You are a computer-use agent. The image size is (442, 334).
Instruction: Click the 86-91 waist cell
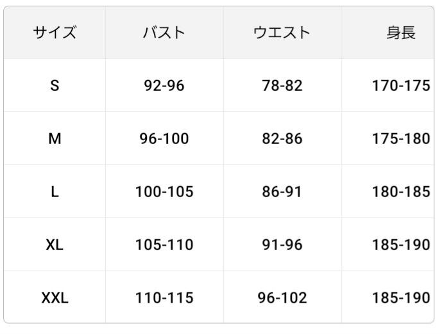tap(282, 192)
